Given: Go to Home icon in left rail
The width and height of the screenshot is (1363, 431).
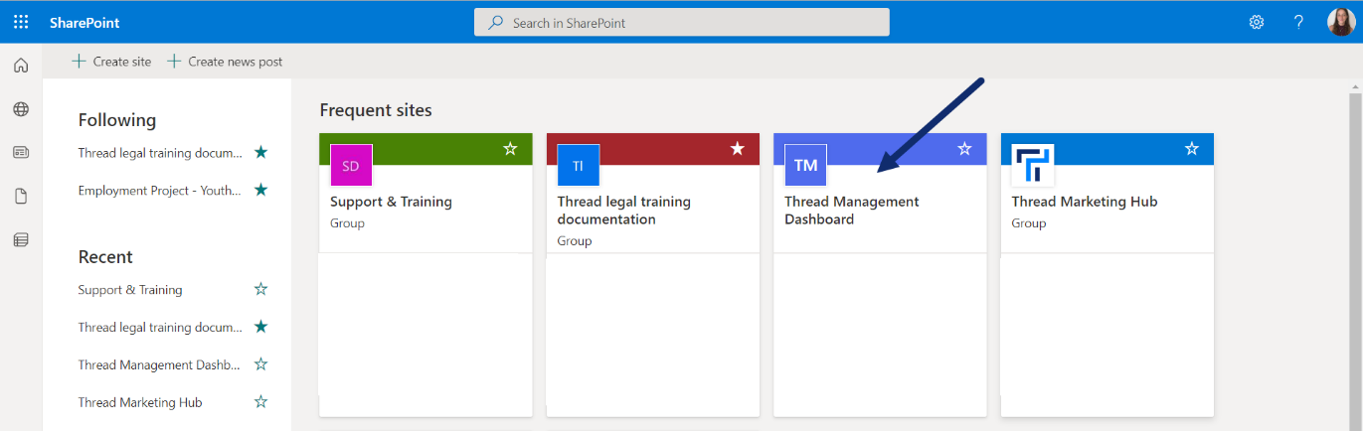Looking at the screenshot, I should coord(21,66).
